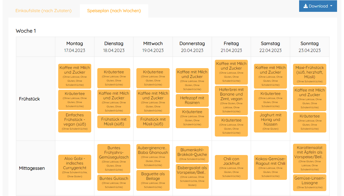Click Joghurt mit Honig und Nüssen card
This screenshot has width=344, height=196.
point(270,122)
